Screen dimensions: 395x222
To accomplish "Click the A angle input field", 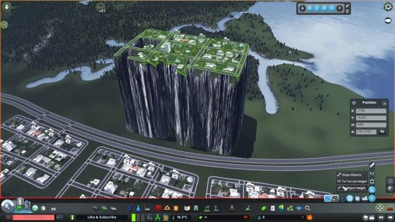I will click(366, 131).
